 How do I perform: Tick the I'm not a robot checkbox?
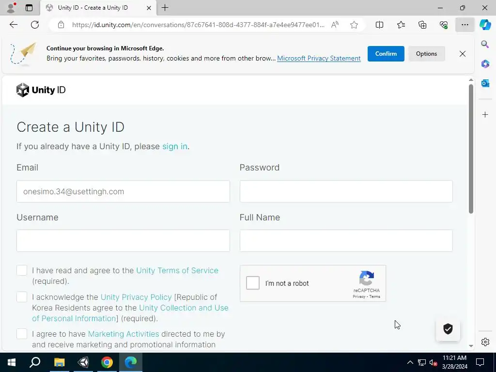click(x=253, y=283)
